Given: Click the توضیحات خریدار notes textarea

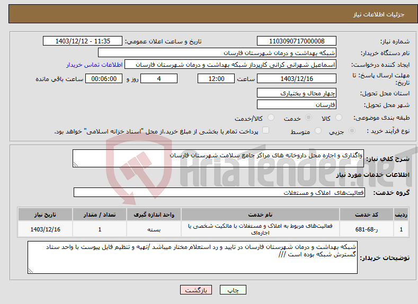Looking at the screenshot, I should [192, 257].
